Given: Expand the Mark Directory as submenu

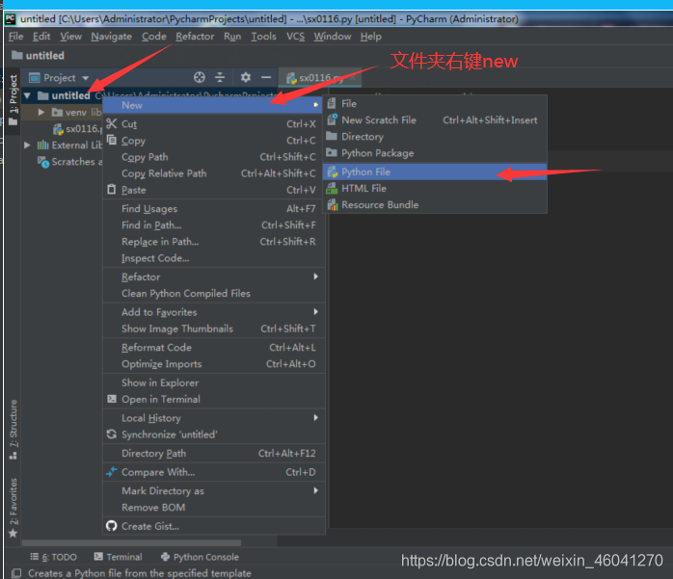Looking at the screenshot, I should (316, 490).
